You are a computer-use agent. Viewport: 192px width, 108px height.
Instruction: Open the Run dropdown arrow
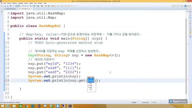point(36,6)
